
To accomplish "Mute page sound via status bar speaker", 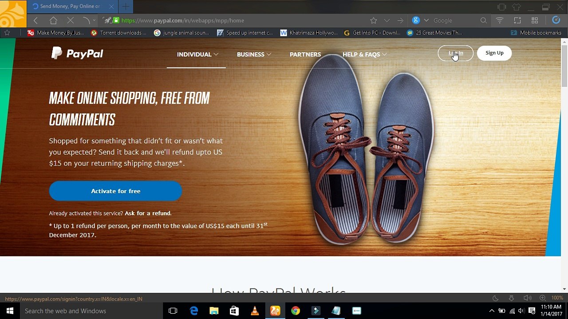I will [527, 298].
